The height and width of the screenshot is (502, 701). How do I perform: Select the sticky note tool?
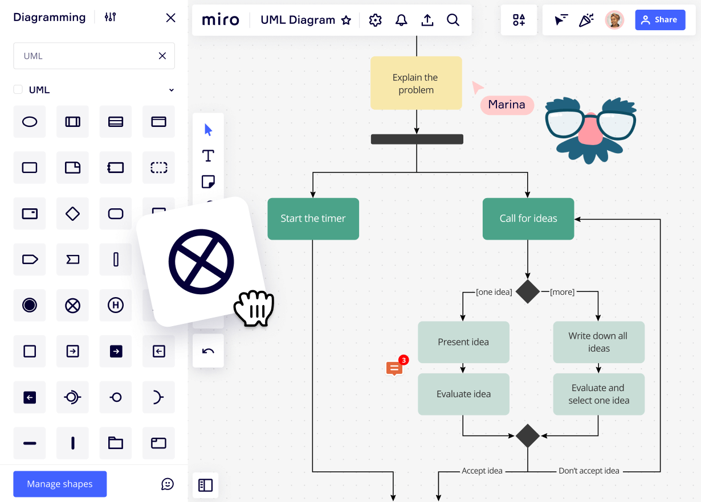[x=208, y=182]
